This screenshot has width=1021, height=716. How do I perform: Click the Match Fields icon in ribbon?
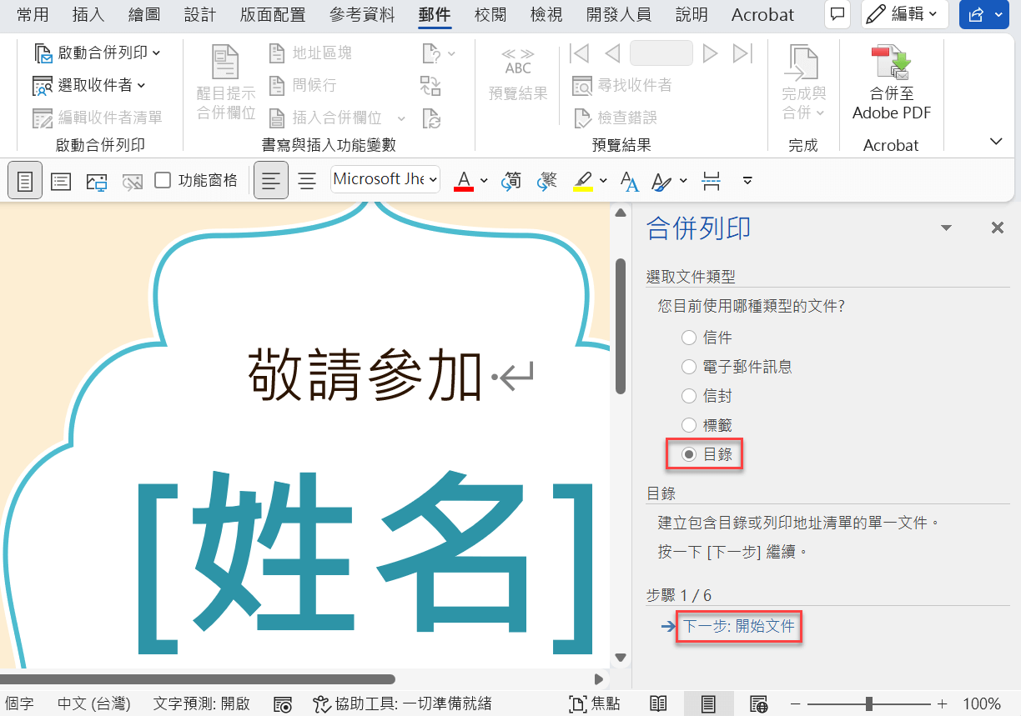click(430, 85)
